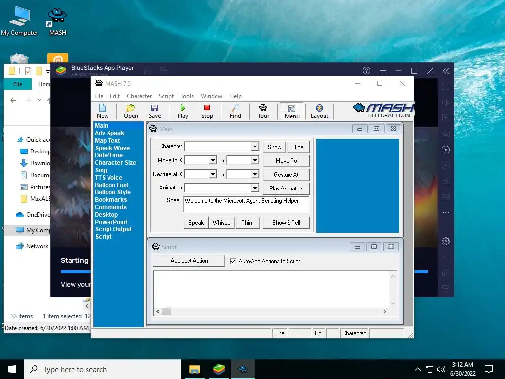
Task: Select Adv Speak in the sidebar
Action: pos(109,133)
